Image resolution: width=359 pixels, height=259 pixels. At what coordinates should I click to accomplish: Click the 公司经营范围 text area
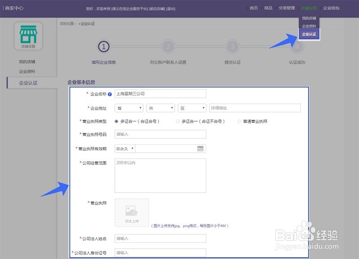click(160, 176)
